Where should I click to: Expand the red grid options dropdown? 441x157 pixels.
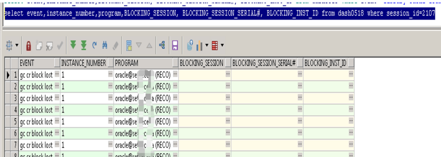(222, 45)
